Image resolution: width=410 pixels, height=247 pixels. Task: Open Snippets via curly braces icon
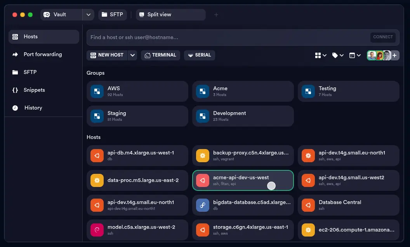[x=15, y=90]
